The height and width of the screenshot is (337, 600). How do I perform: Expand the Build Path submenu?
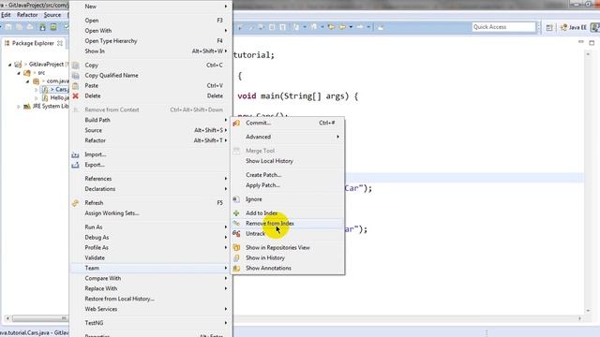pos(151,120)
